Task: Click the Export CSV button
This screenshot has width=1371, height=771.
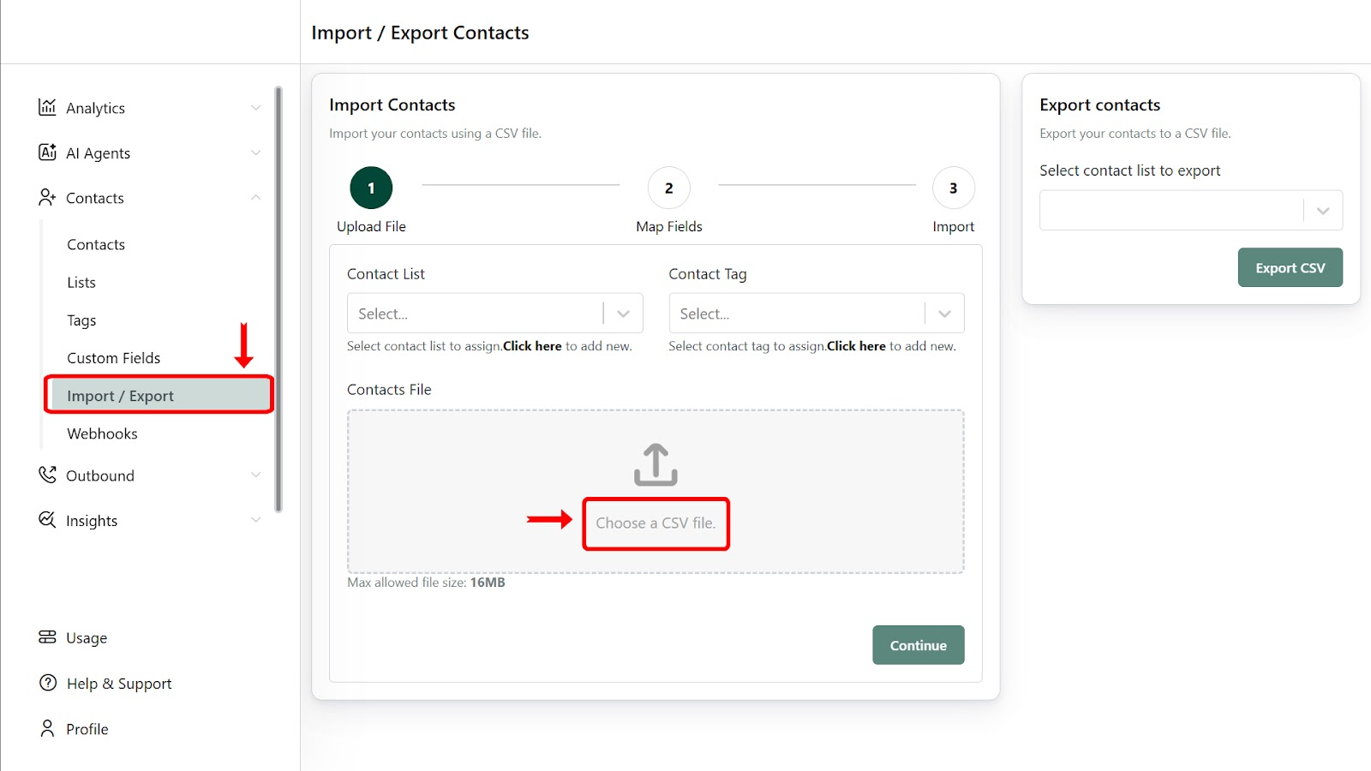Action: [x=1290, y=268]
